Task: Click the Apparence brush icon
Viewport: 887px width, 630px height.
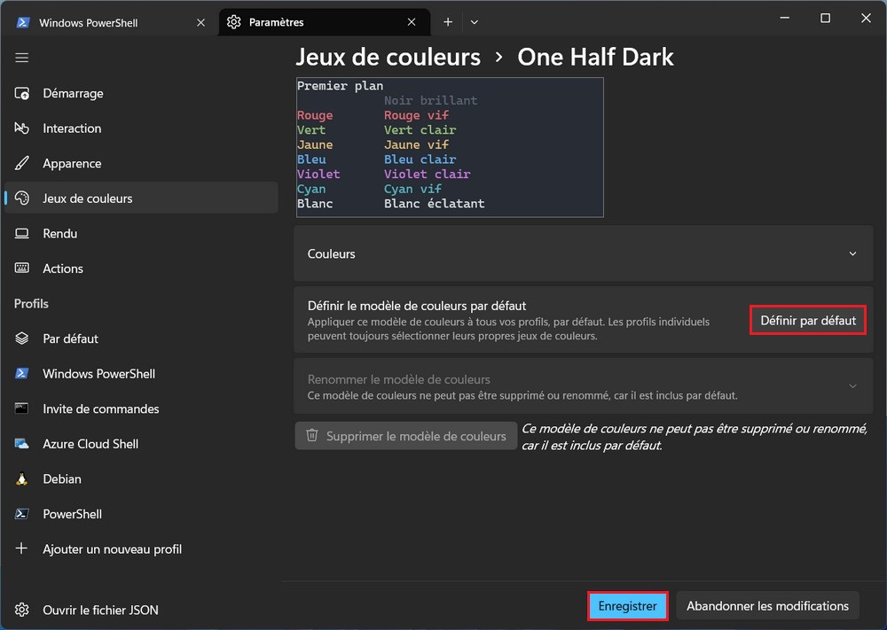Action: tap(21, 163)
